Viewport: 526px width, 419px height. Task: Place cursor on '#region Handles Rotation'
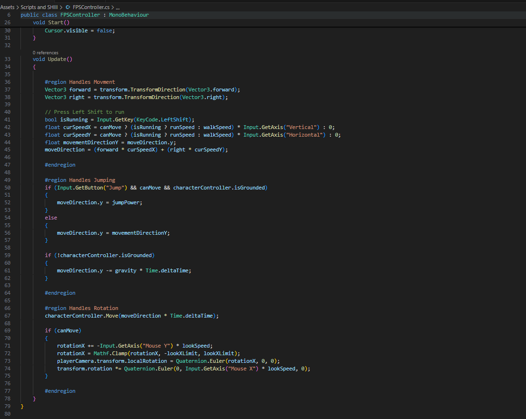click(81, 308)
